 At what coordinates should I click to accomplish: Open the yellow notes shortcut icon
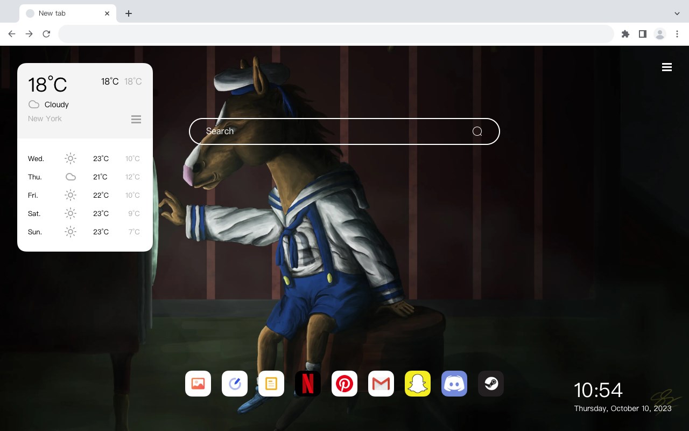(x=271, y=384)
